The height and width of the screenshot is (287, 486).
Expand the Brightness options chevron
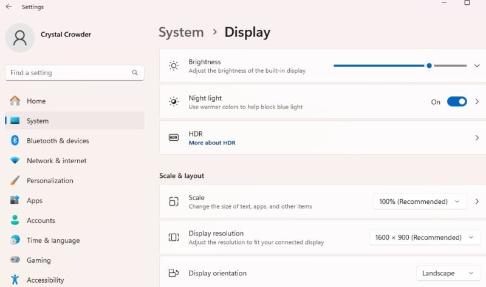click(477, 66)
